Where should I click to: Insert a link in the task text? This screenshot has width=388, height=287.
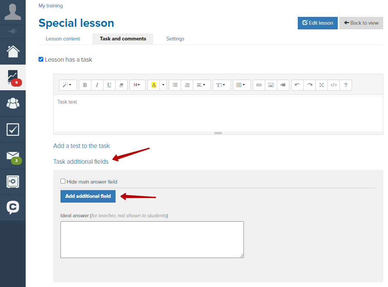pyautogui.click(x=259, y=85)
